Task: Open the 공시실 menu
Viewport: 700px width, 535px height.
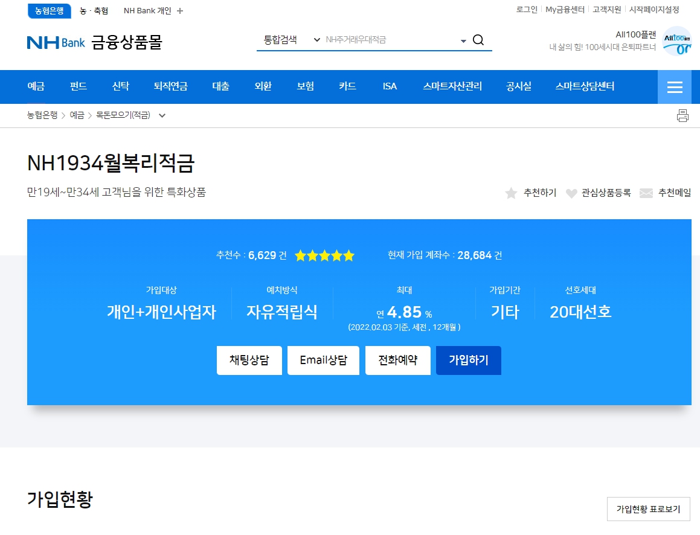Action: click(x=519, y=86)
